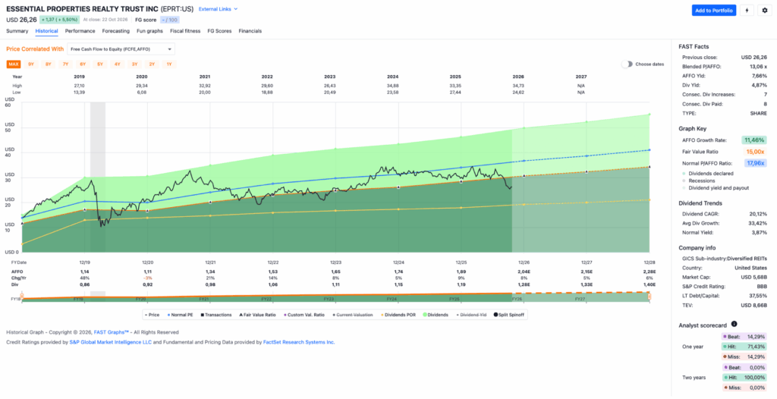Toggle Split Spinoff legend item

point(510,315)
